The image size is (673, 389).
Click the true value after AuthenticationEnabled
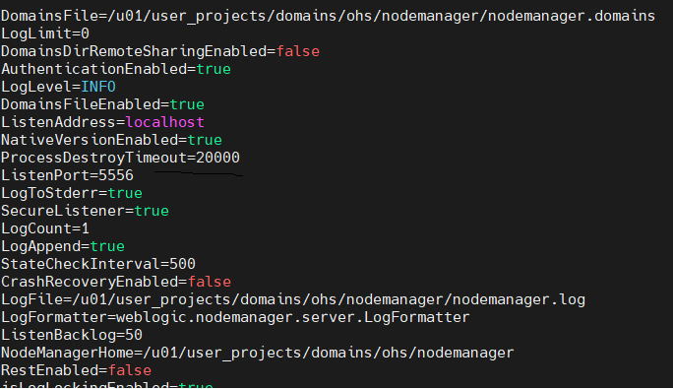coord(214,69)
